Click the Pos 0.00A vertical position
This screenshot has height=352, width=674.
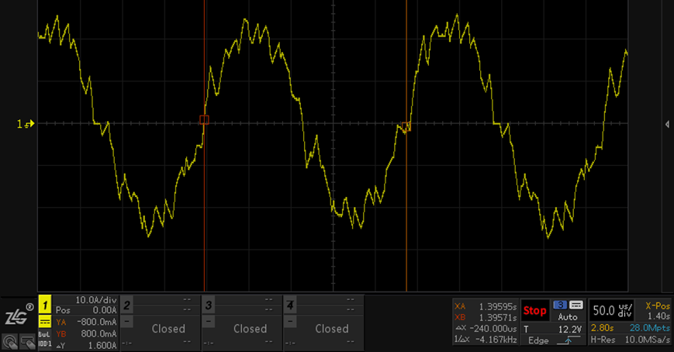(x=86, y=310)
